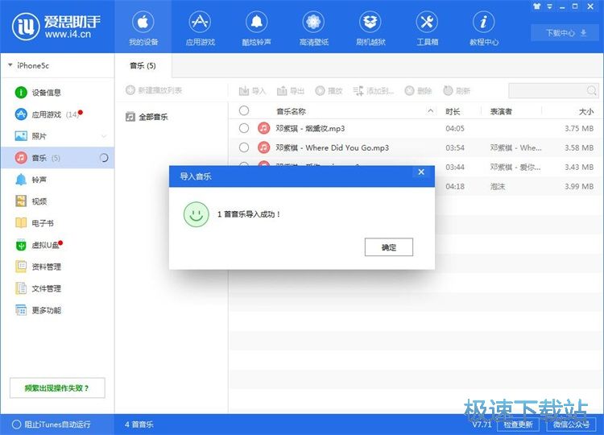Click the 音乐名称 sort arrow
Viewport: 604px width, 435px height.
[430, 111]
